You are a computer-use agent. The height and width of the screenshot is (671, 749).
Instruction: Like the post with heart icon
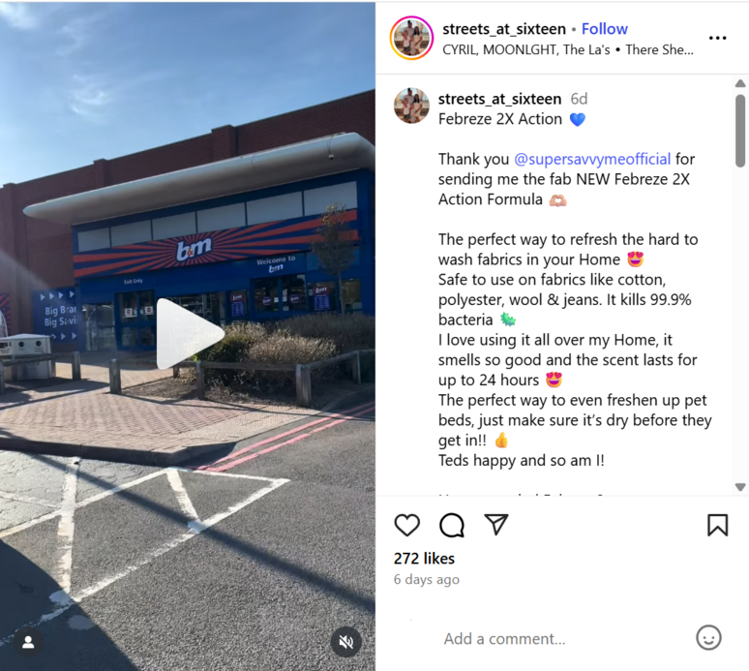[x=407, y=525]
